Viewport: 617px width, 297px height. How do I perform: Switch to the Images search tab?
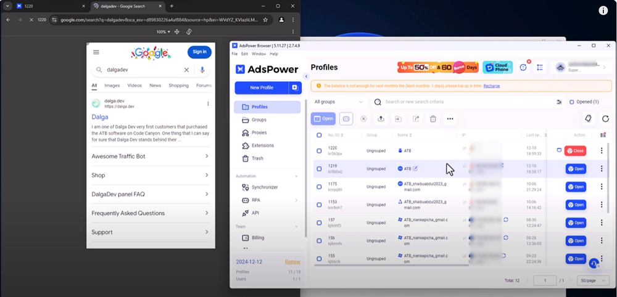click(112, 86)
